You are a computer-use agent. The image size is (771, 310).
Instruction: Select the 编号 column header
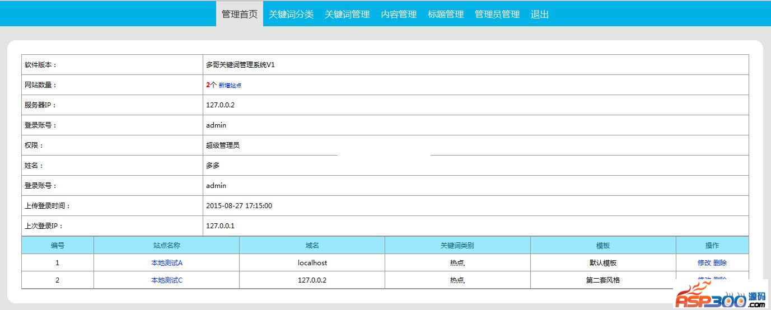pos(58,245)
